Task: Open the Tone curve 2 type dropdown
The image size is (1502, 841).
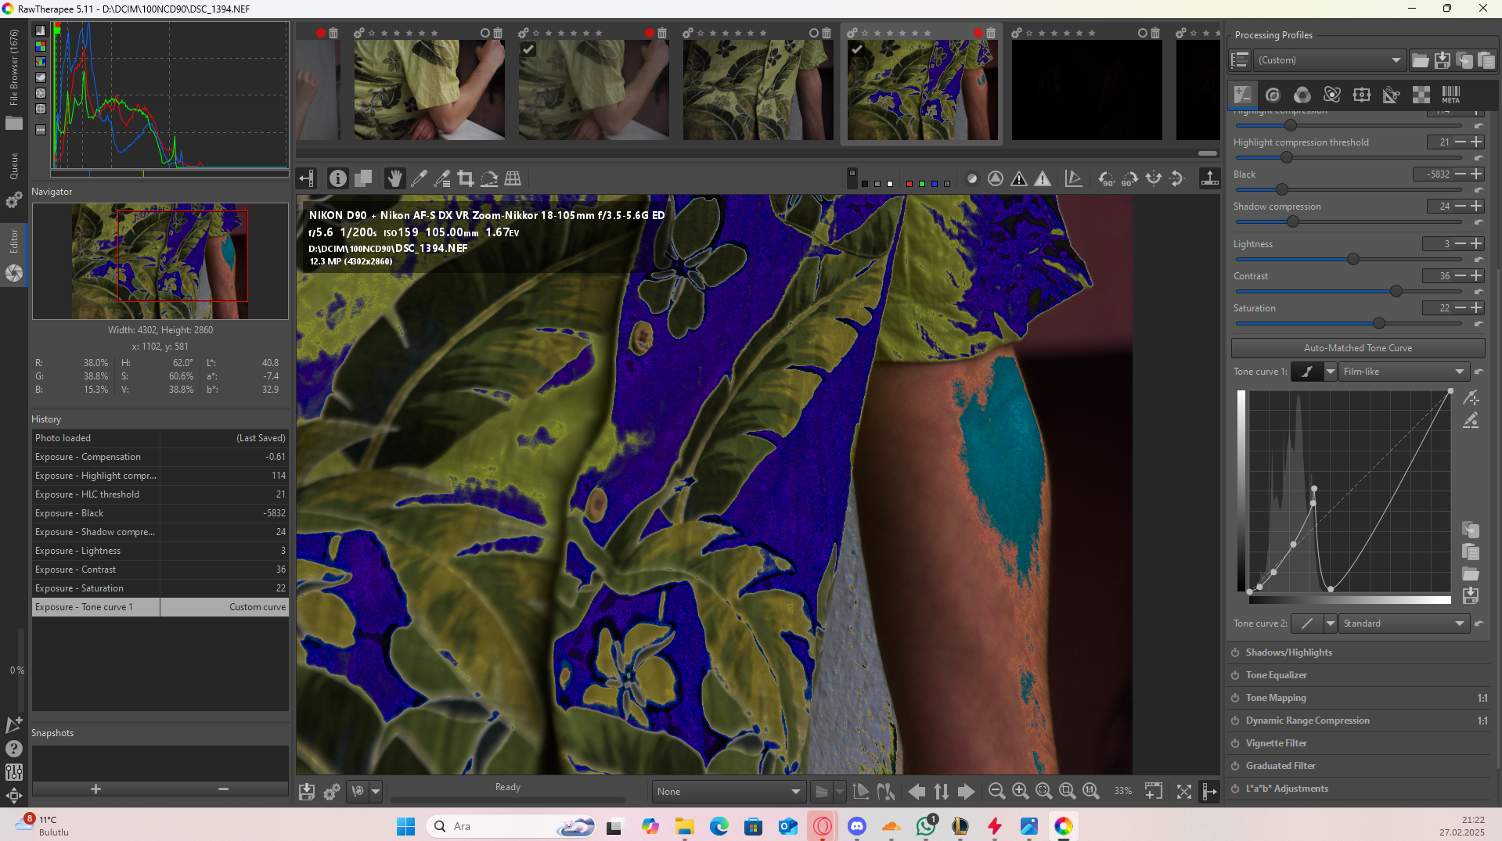Action: [x=1330, y=624]
